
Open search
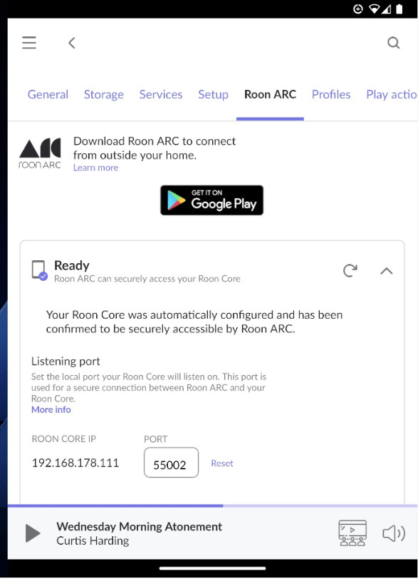coord(393,43)
